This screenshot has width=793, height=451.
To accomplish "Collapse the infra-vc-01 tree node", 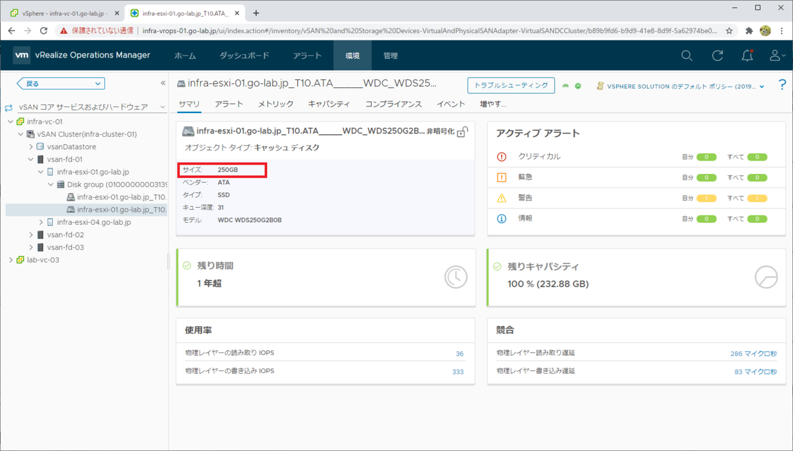I will click(10, 122).
